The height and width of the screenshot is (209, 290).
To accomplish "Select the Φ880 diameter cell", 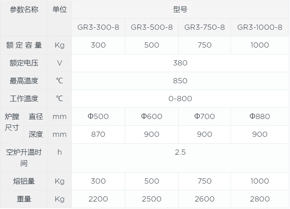I will pyautogui.click(x=259, y=117).
